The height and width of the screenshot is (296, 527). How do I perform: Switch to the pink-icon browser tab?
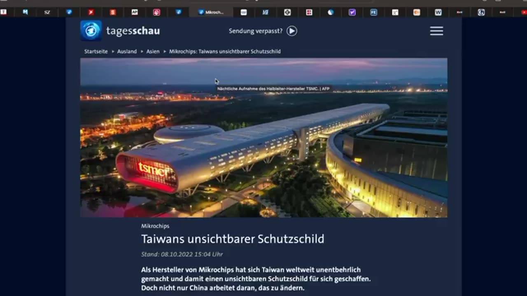coord(156,12)
